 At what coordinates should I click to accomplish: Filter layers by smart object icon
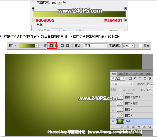coord(150,79)
